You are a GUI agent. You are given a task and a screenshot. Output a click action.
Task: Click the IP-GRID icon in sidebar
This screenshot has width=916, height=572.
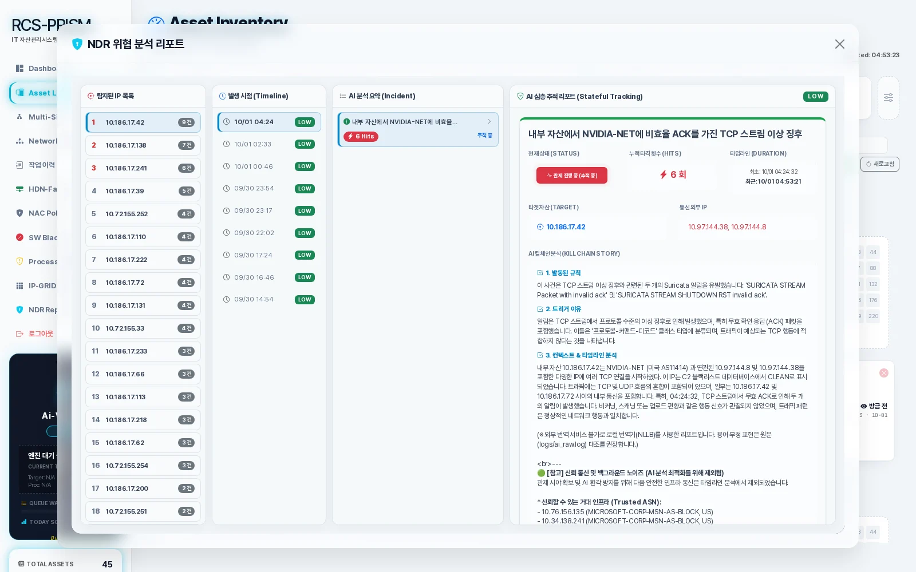[19, 285]
